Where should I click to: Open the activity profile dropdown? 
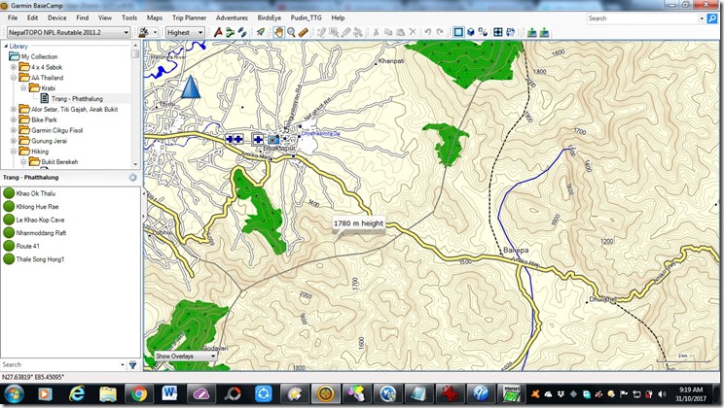tap(149, 32)
